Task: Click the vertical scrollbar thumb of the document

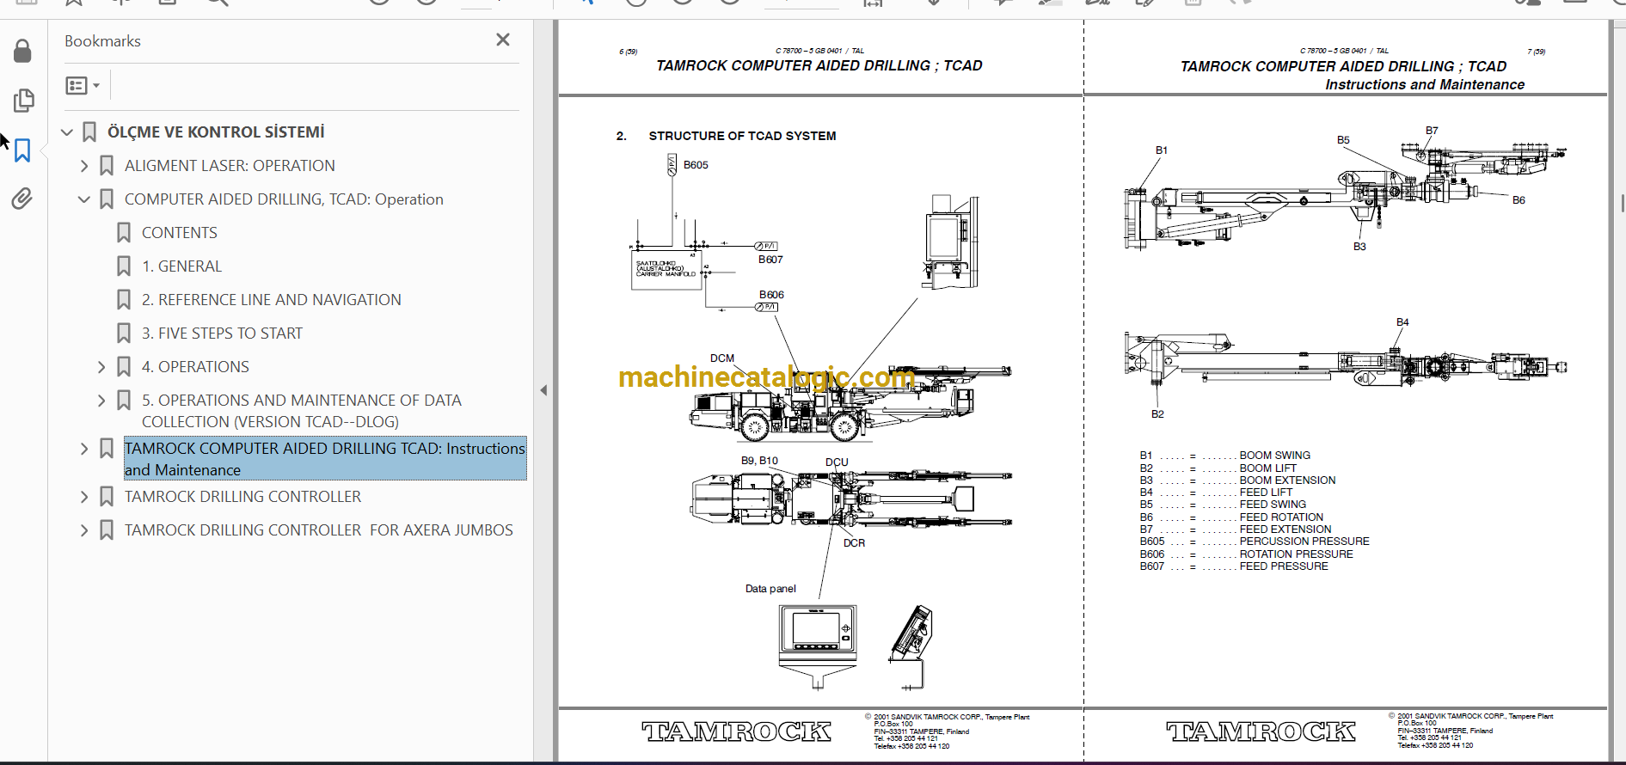Action: pos(1622,203)
